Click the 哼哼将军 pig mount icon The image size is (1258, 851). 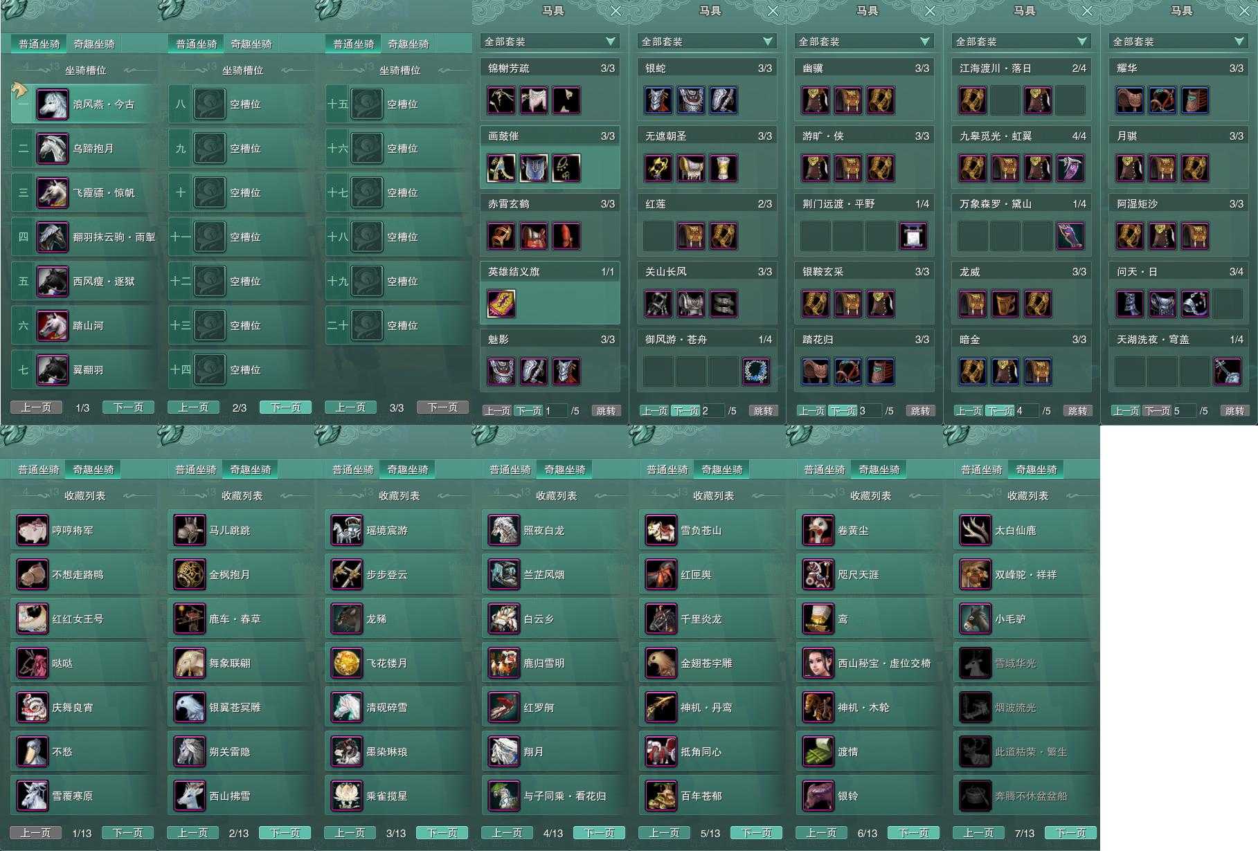[x=33, y=531]
